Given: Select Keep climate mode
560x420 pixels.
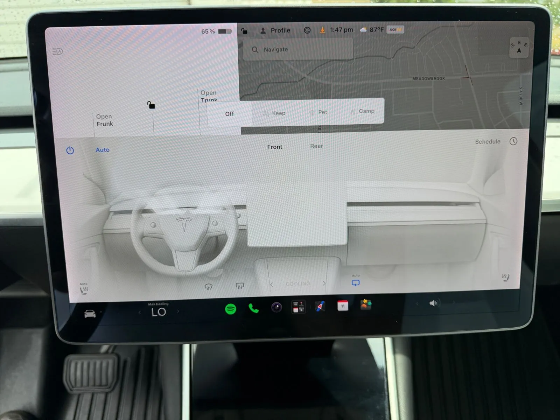Looking at the screenshot, I should 274,113.
